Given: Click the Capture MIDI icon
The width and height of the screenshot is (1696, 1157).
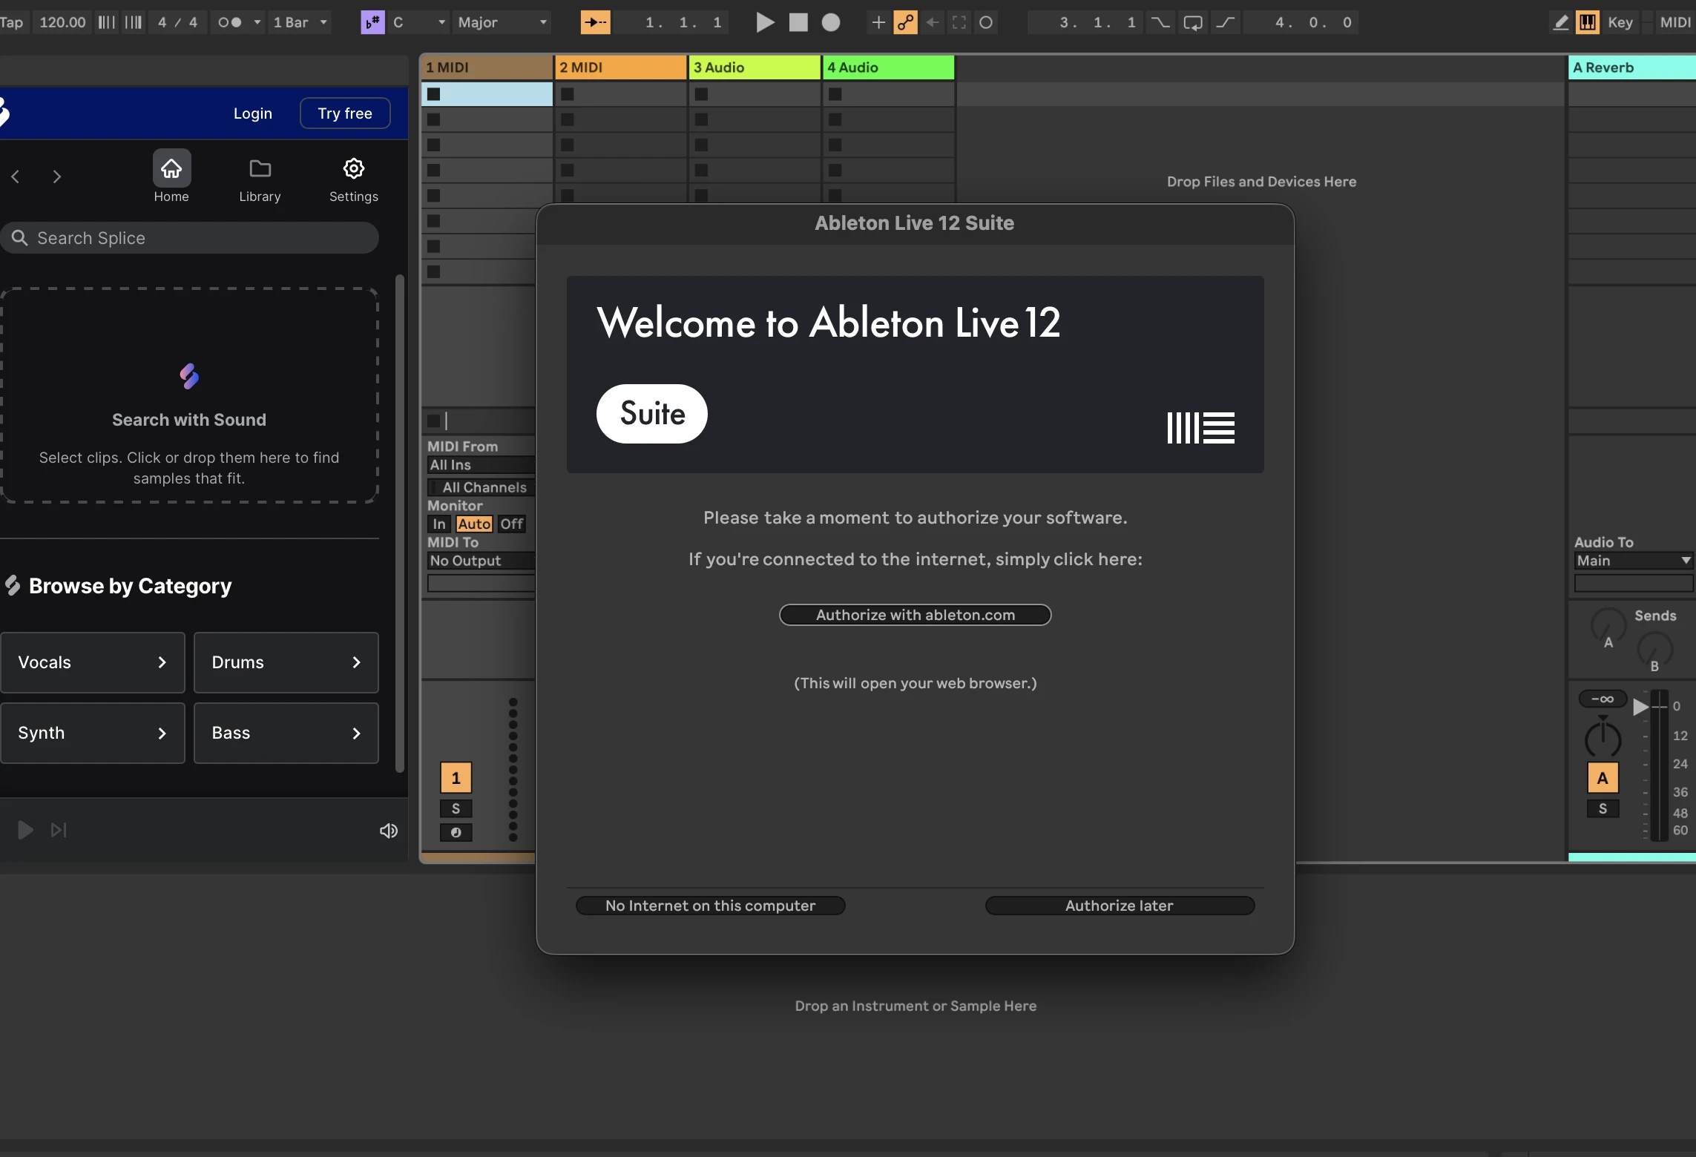Looking at the screenshot, I should point(959,22).
